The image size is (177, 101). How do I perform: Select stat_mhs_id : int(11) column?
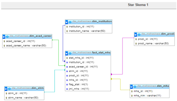(x=81, y=58)
